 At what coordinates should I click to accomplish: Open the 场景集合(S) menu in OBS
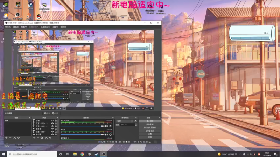45,27
